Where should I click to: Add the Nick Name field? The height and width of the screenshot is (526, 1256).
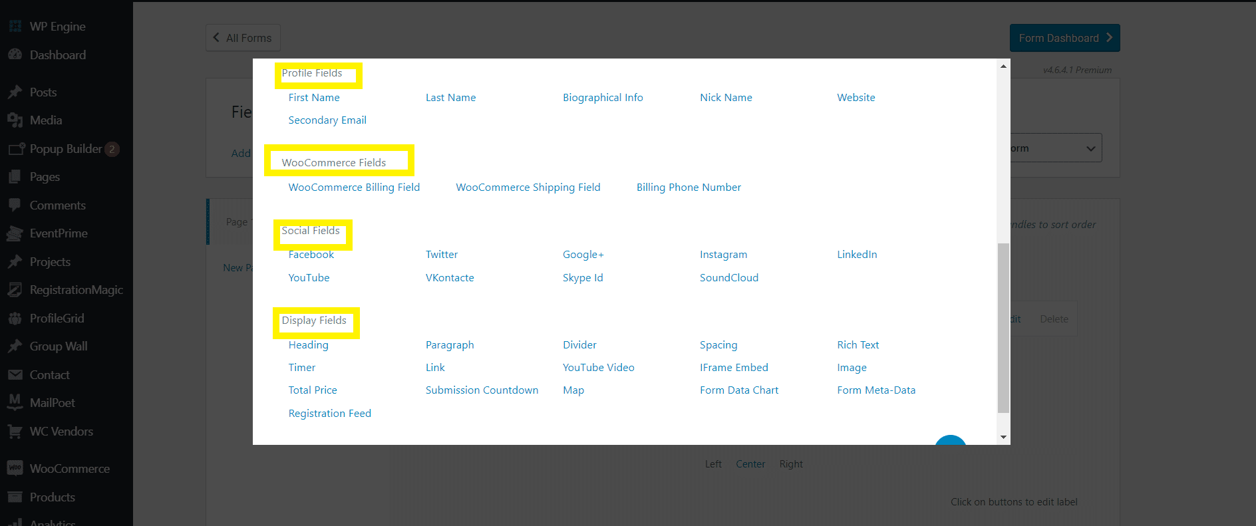pyautogui.click(x=726, y=97)
